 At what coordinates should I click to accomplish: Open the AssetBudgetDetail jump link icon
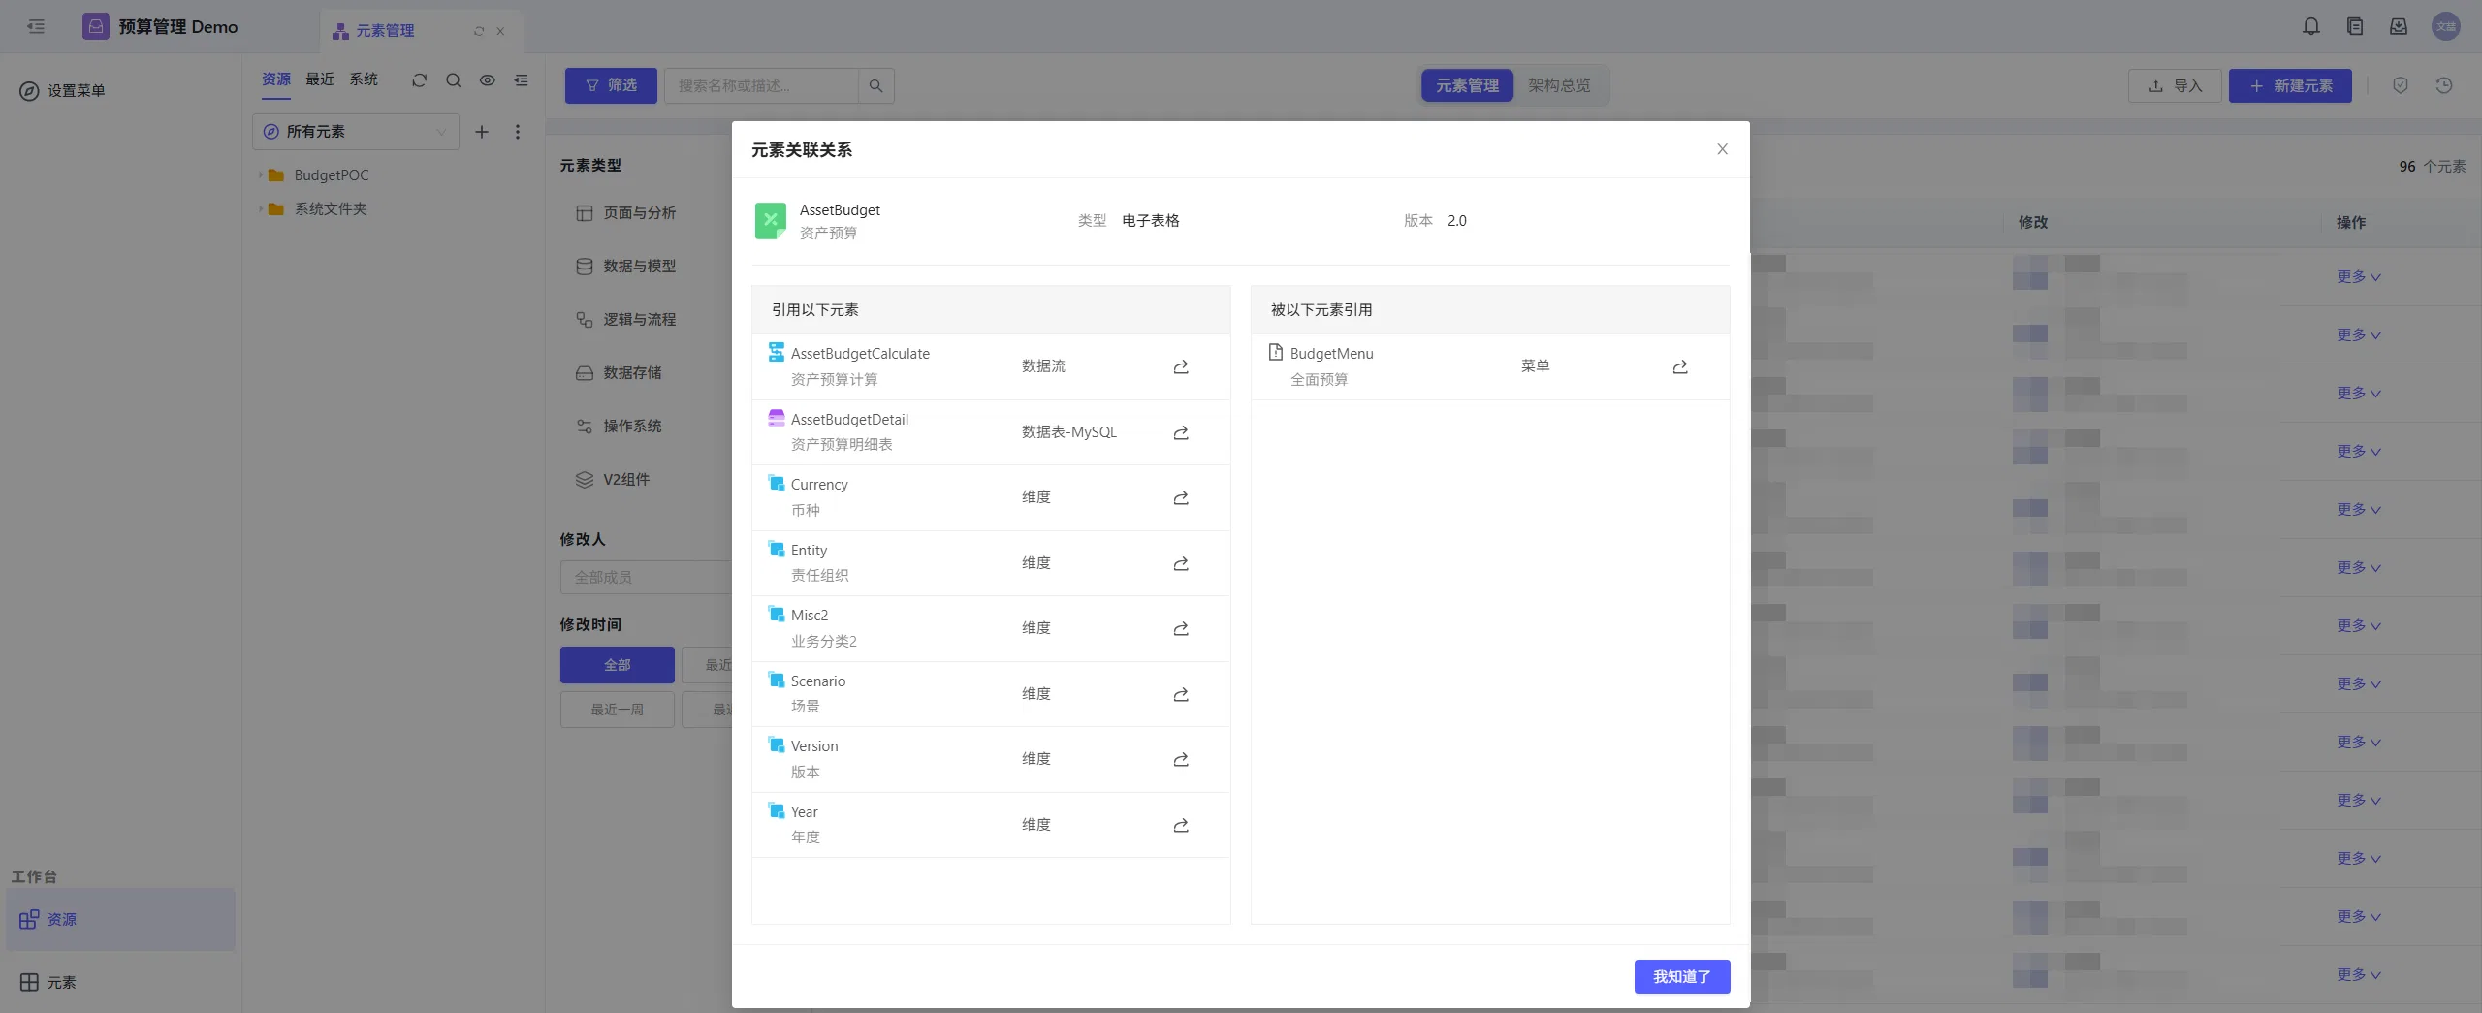1180,432
